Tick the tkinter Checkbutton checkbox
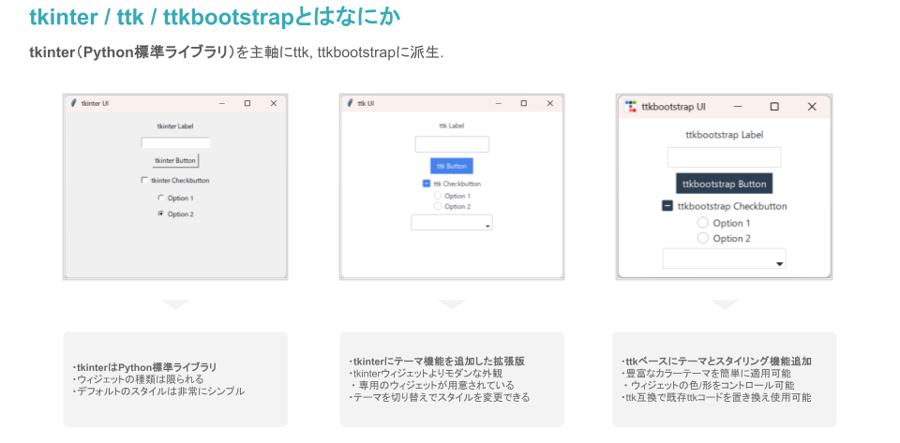This screenshot has width=900, height=443. (x=144, y=180)
